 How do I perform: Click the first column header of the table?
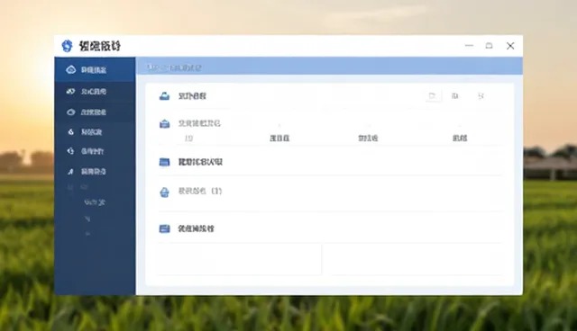click(x=188, y=139)
